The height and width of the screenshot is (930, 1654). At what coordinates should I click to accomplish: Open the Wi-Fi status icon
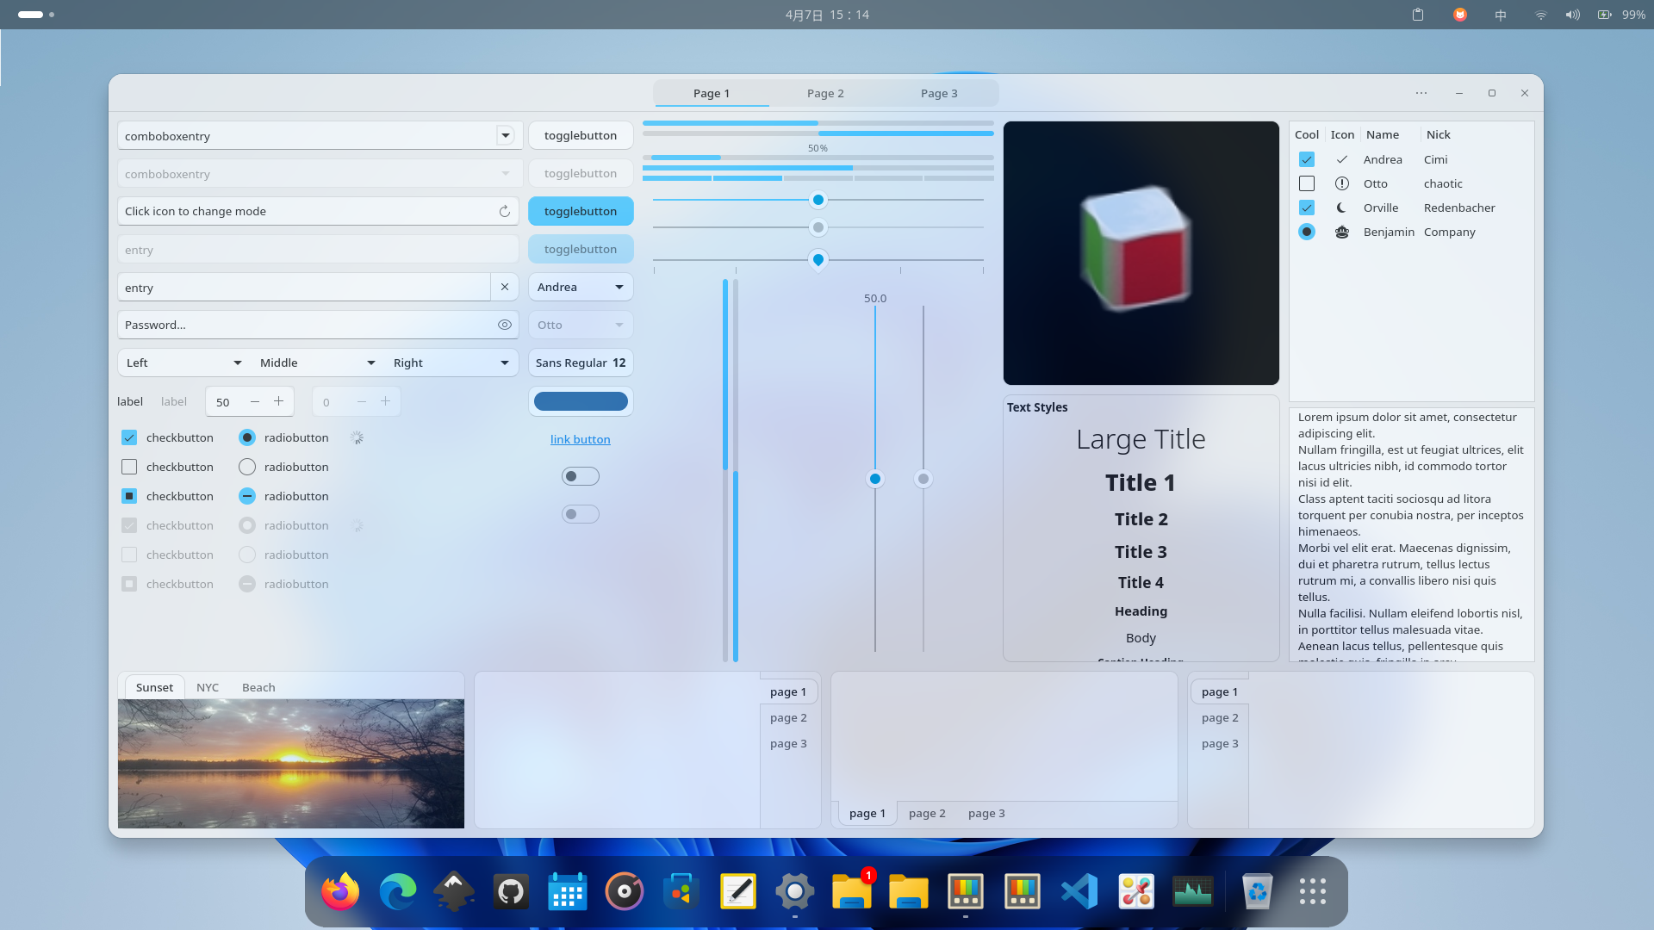tap(1540, 15)
